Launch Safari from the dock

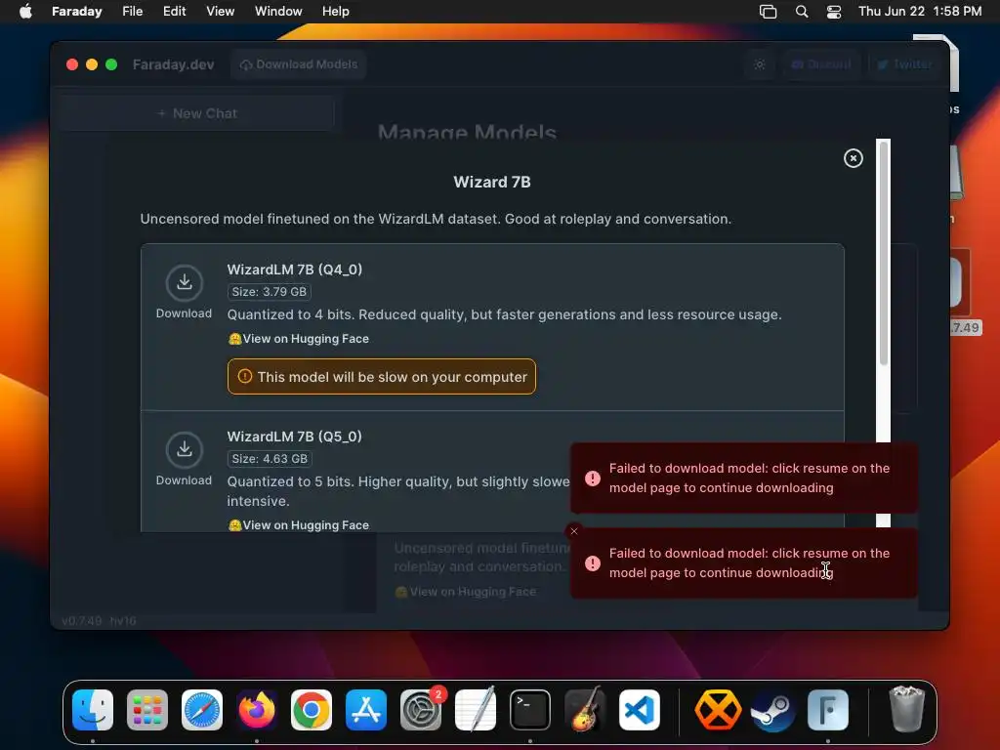pos(202,710)
